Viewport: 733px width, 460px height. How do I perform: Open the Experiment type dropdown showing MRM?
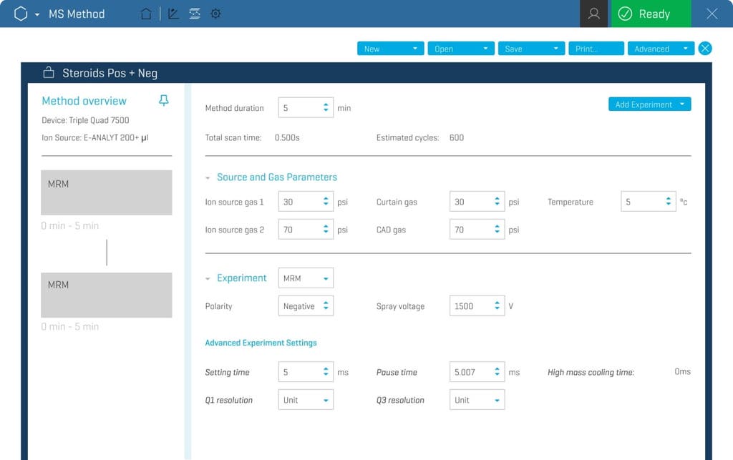[306, 278]
